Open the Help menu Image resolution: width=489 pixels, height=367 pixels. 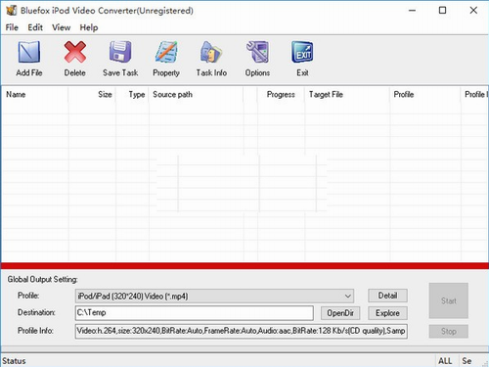(x=89, y=27)
